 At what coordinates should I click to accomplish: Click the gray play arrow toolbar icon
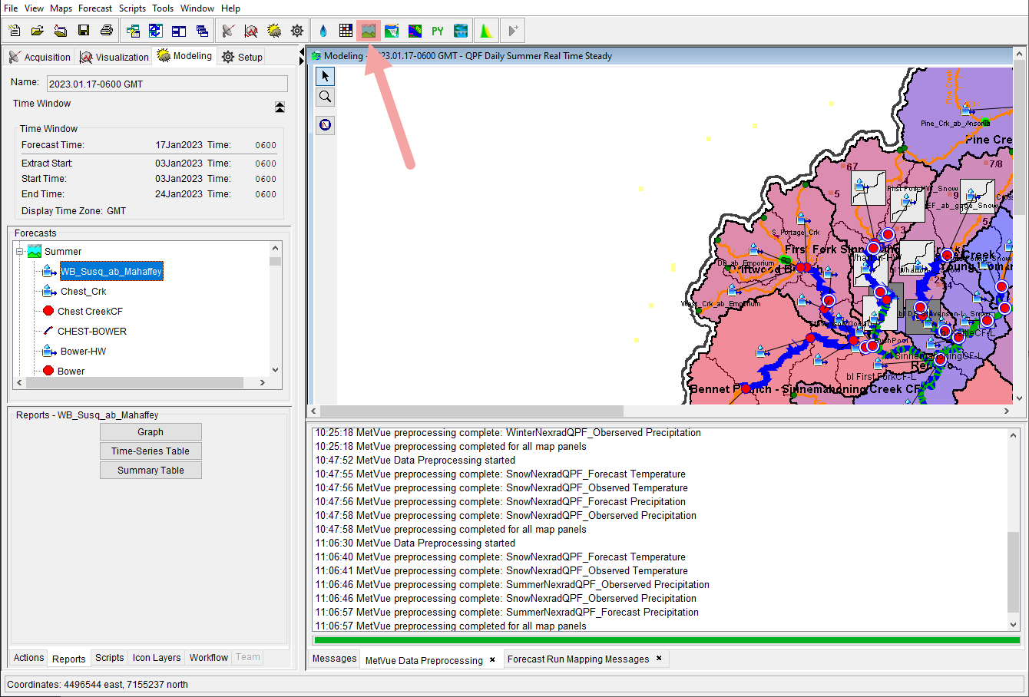coord(512,31)
